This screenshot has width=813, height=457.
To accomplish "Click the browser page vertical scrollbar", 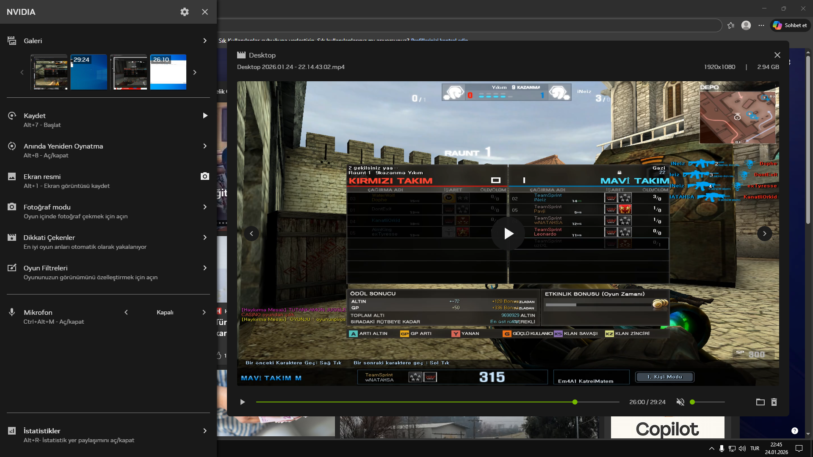I will (808, 140).
